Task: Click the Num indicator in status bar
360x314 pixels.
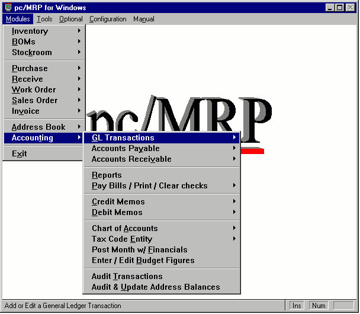Action: (319, 306)
